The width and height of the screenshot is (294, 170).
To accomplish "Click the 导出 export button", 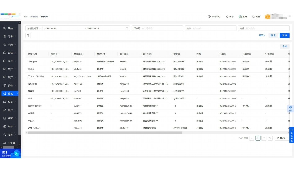I will 284,46.
